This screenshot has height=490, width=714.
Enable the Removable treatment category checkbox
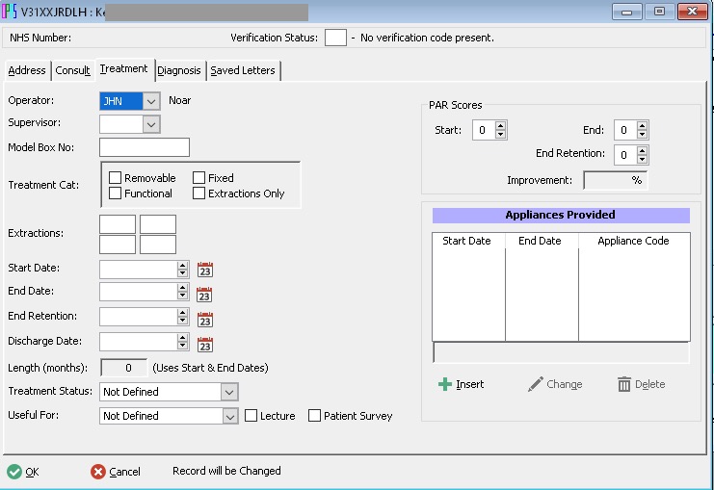116,178
